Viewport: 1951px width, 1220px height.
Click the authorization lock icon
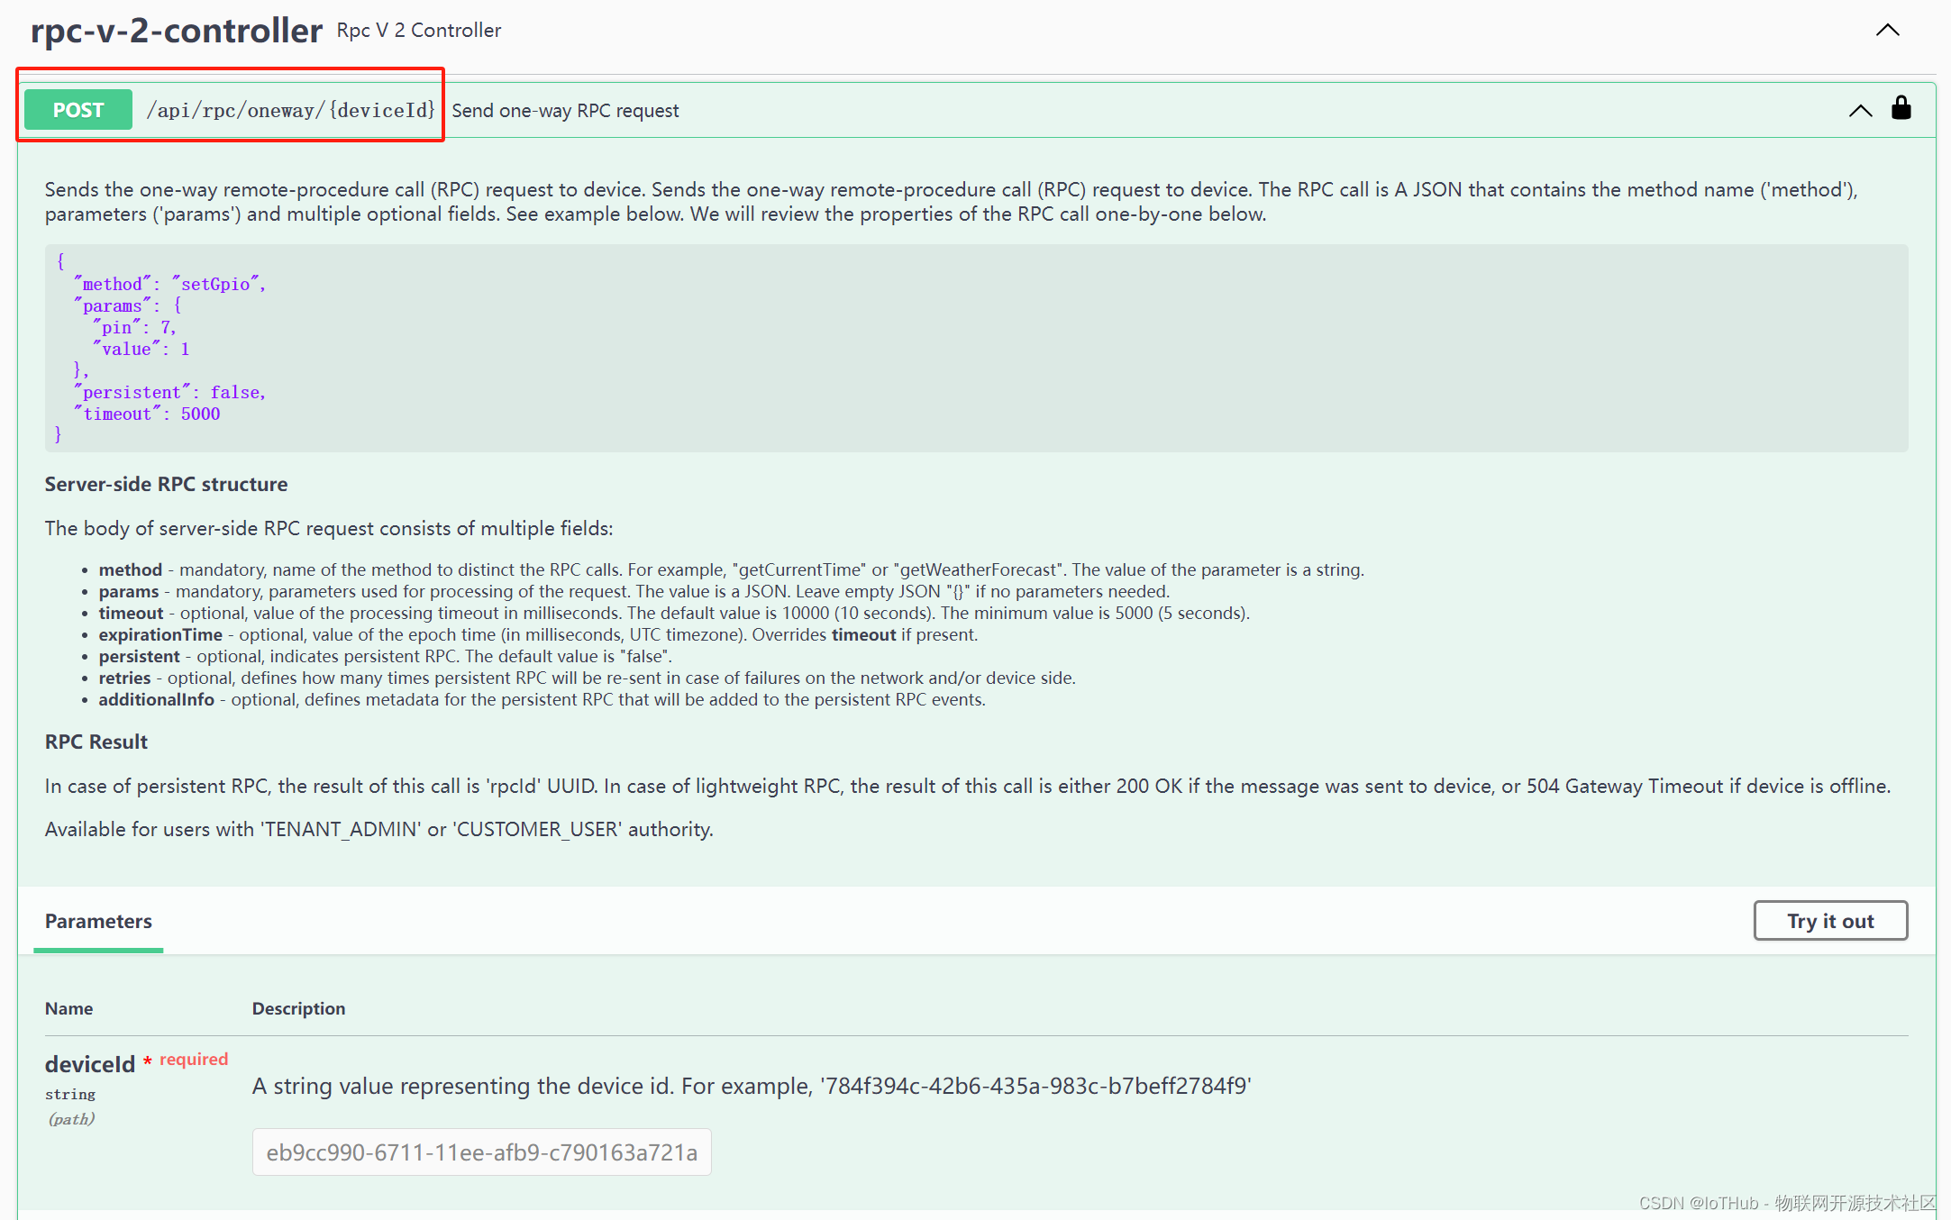coord(1901,108)
